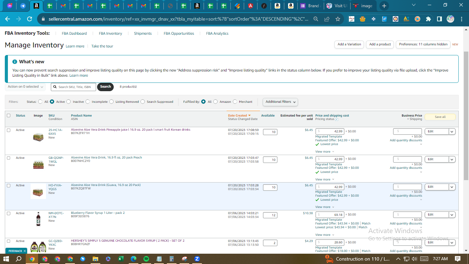
Task: Open the FBA Dashboard tab
Action: click(74, 33)
